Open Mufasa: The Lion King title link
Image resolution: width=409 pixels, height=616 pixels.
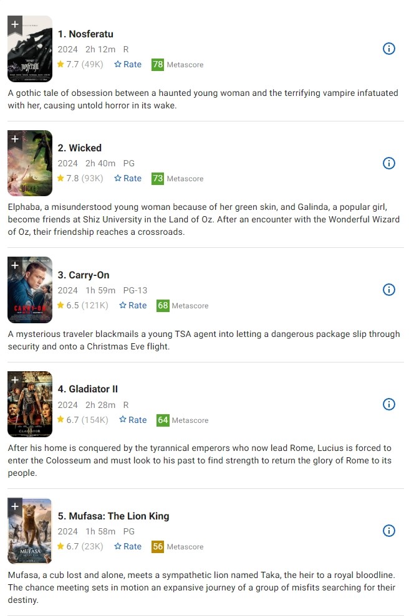(x=113, y=516)
